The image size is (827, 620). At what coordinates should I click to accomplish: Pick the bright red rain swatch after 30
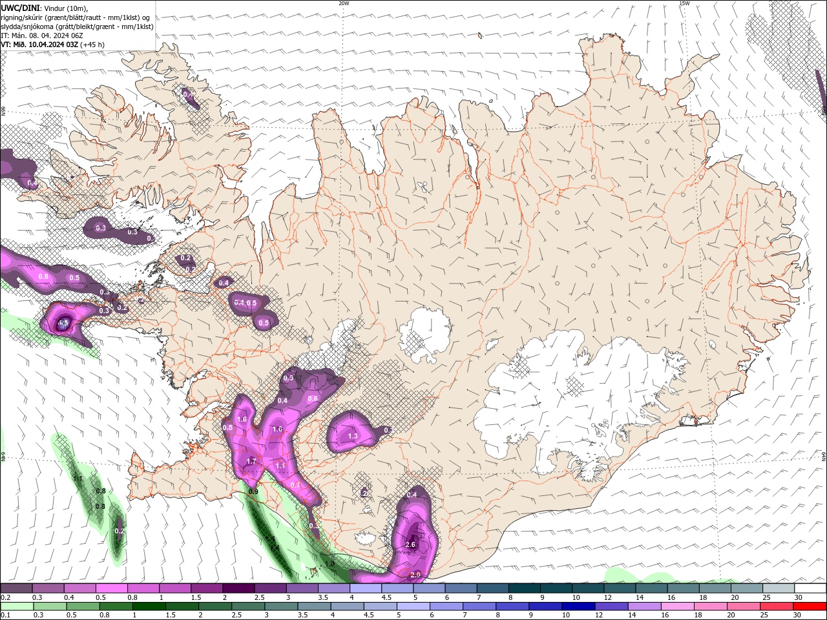[x=810, y=606]
